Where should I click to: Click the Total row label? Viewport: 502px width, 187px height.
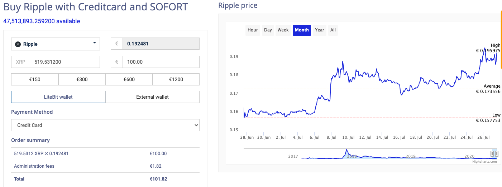pos(19,179)
